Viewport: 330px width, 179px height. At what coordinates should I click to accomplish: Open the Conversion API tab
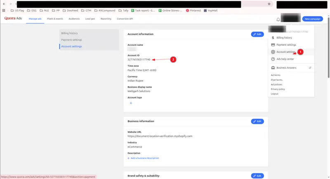[125, 19]
